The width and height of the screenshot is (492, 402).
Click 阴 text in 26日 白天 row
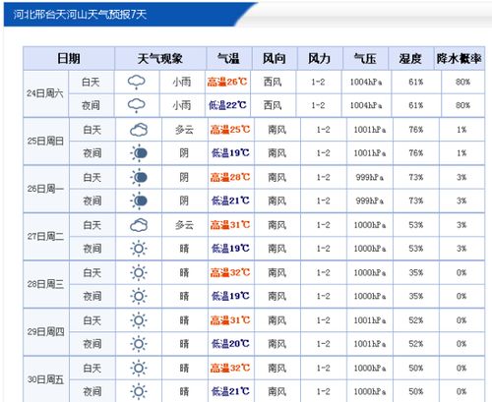coord(184,177)
